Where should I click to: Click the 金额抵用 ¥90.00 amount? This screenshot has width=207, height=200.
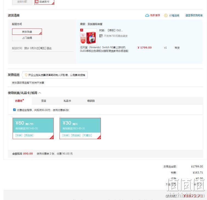pyautogui.click(x=28, y=154)
